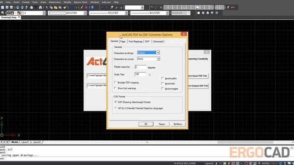Switch to the DXF tab
The image size is (294, 165).
click(x=147, y=42)
